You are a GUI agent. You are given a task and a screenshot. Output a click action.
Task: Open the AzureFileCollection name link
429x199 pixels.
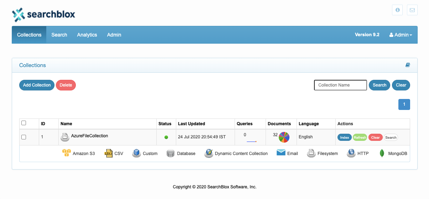(x=89, y=136)
